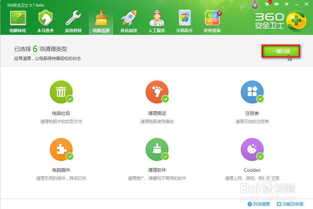This screenshot has height=209, width=313.
Task: Select the 电脑垃圾 trash cleanup icon
Action: pos(61,92)
